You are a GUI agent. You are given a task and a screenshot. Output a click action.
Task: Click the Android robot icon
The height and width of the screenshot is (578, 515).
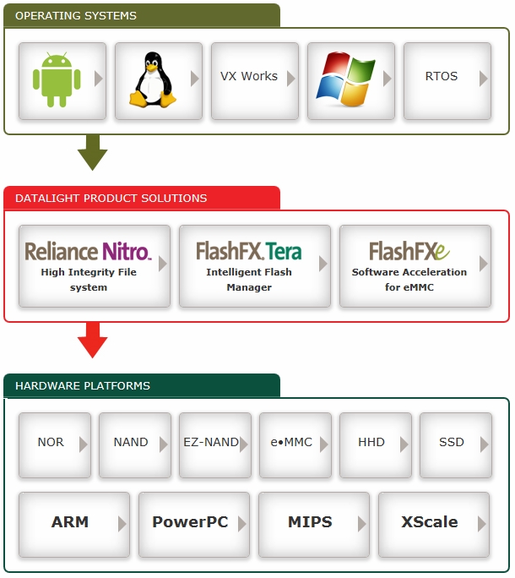tap(57, 80)
